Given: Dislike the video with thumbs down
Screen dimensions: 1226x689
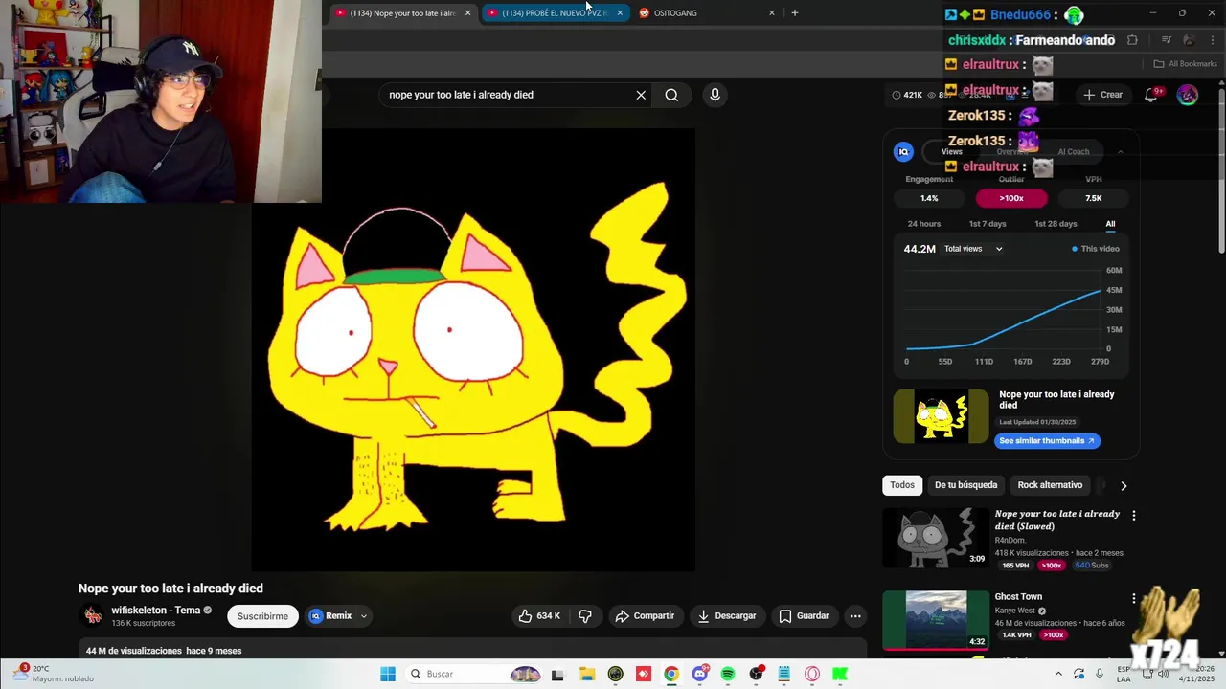Looking at the screenshot, I should coord(585,616).
